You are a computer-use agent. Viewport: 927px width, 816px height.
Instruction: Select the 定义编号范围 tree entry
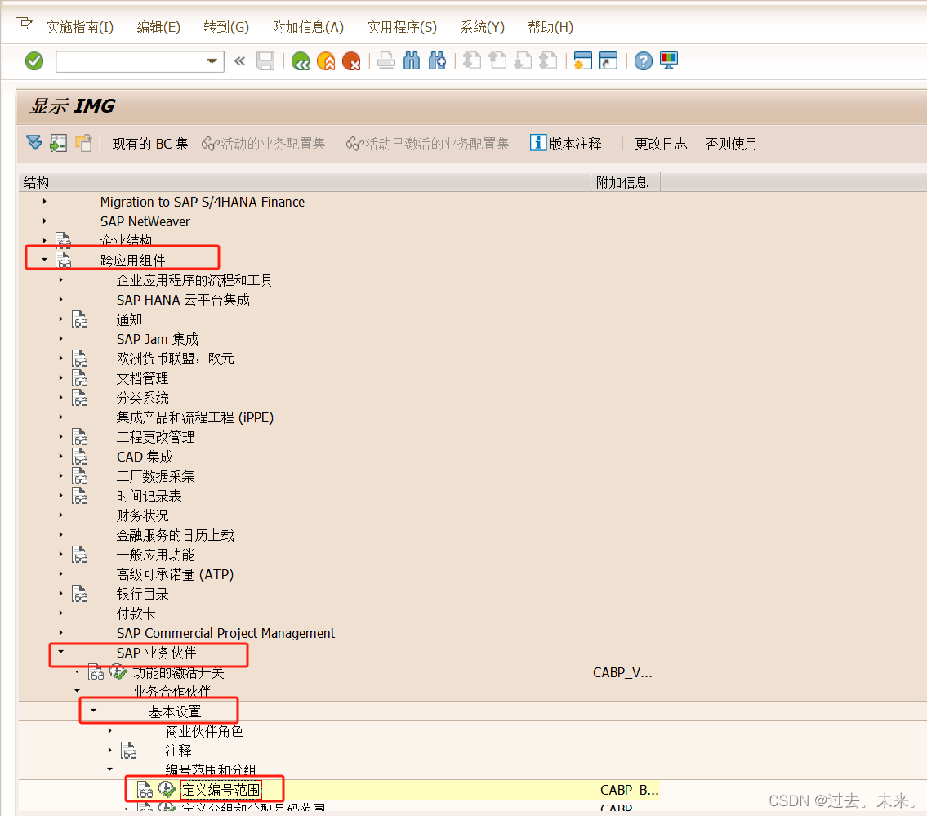click(221, 790)
